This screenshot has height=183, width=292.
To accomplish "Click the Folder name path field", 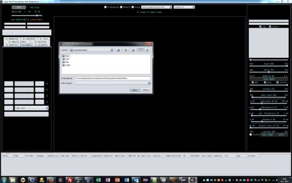I will click(112, 78).
